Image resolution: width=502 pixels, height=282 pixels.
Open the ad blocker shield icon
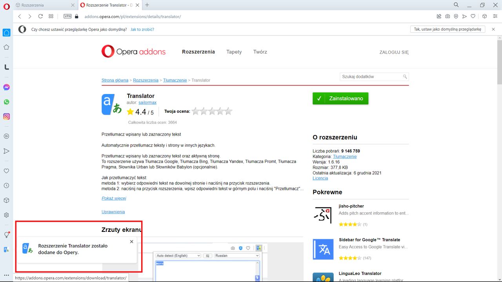tap(456, 16)
